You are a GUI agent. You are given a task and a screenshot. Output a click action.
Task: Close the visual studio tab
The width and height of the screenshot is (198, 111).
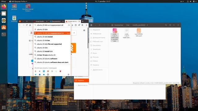click(47, 21)
